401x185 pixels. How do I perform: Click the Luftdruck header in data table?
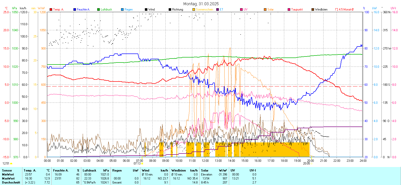coord(89,170)
